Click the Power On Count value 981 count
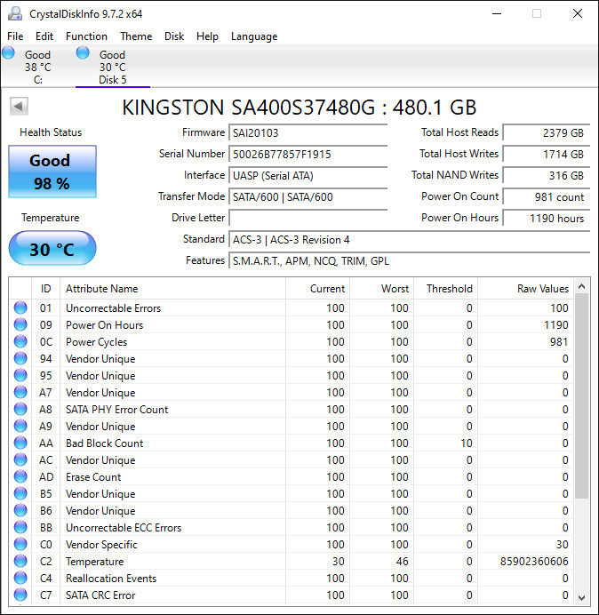 [546, 196]
